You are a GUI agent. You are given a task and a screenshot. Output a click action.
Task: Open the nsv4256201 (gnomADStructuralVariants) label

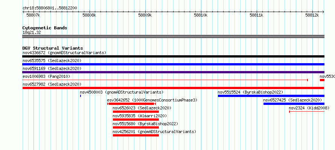click(154, 132)
